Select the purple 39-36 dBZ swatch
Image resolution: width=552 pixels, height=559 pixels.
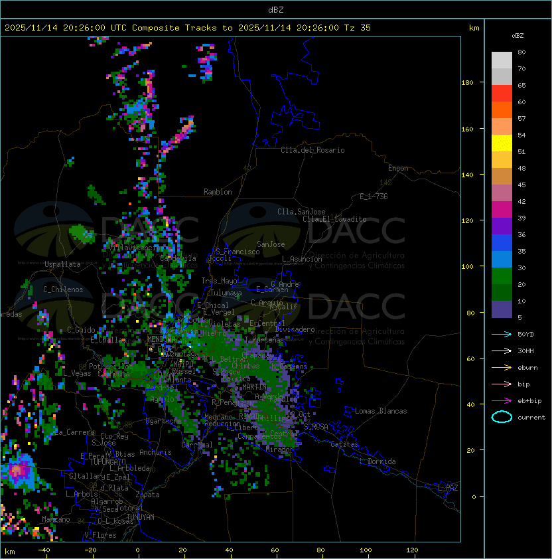[x=502, y=226]
